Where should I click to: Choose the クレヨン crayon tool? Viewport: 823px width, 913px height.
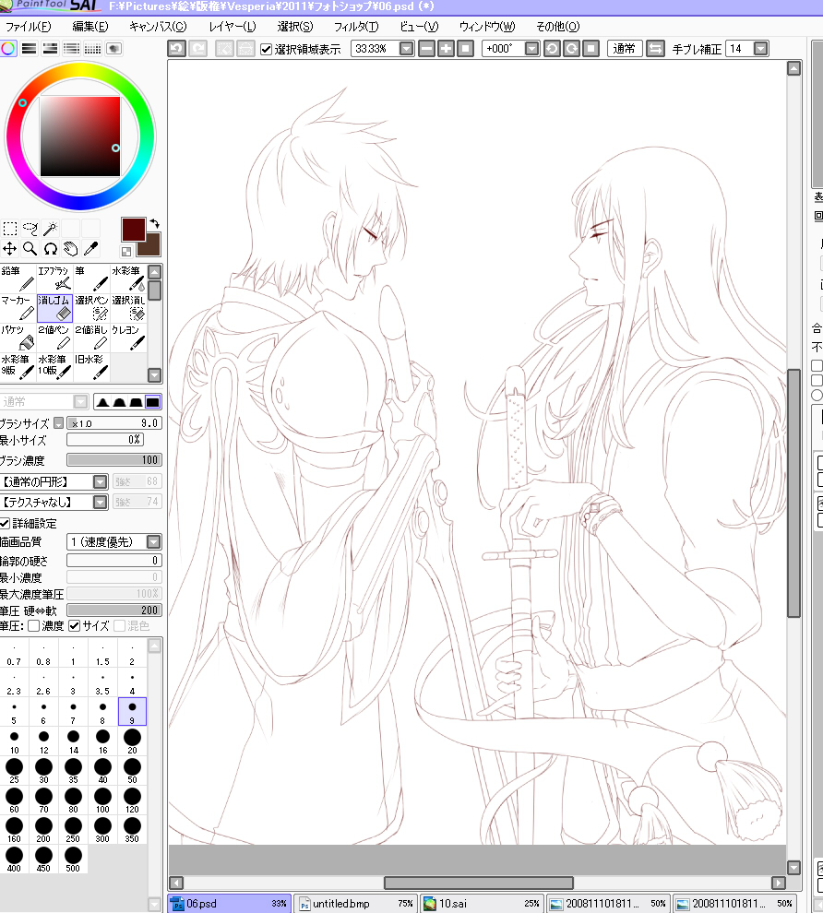(128, 338)
